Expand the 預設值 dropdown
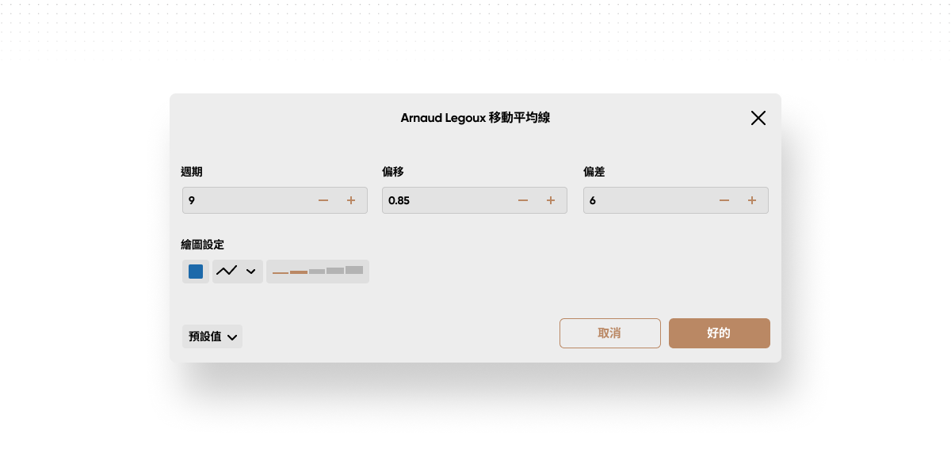 click(212, 336)
